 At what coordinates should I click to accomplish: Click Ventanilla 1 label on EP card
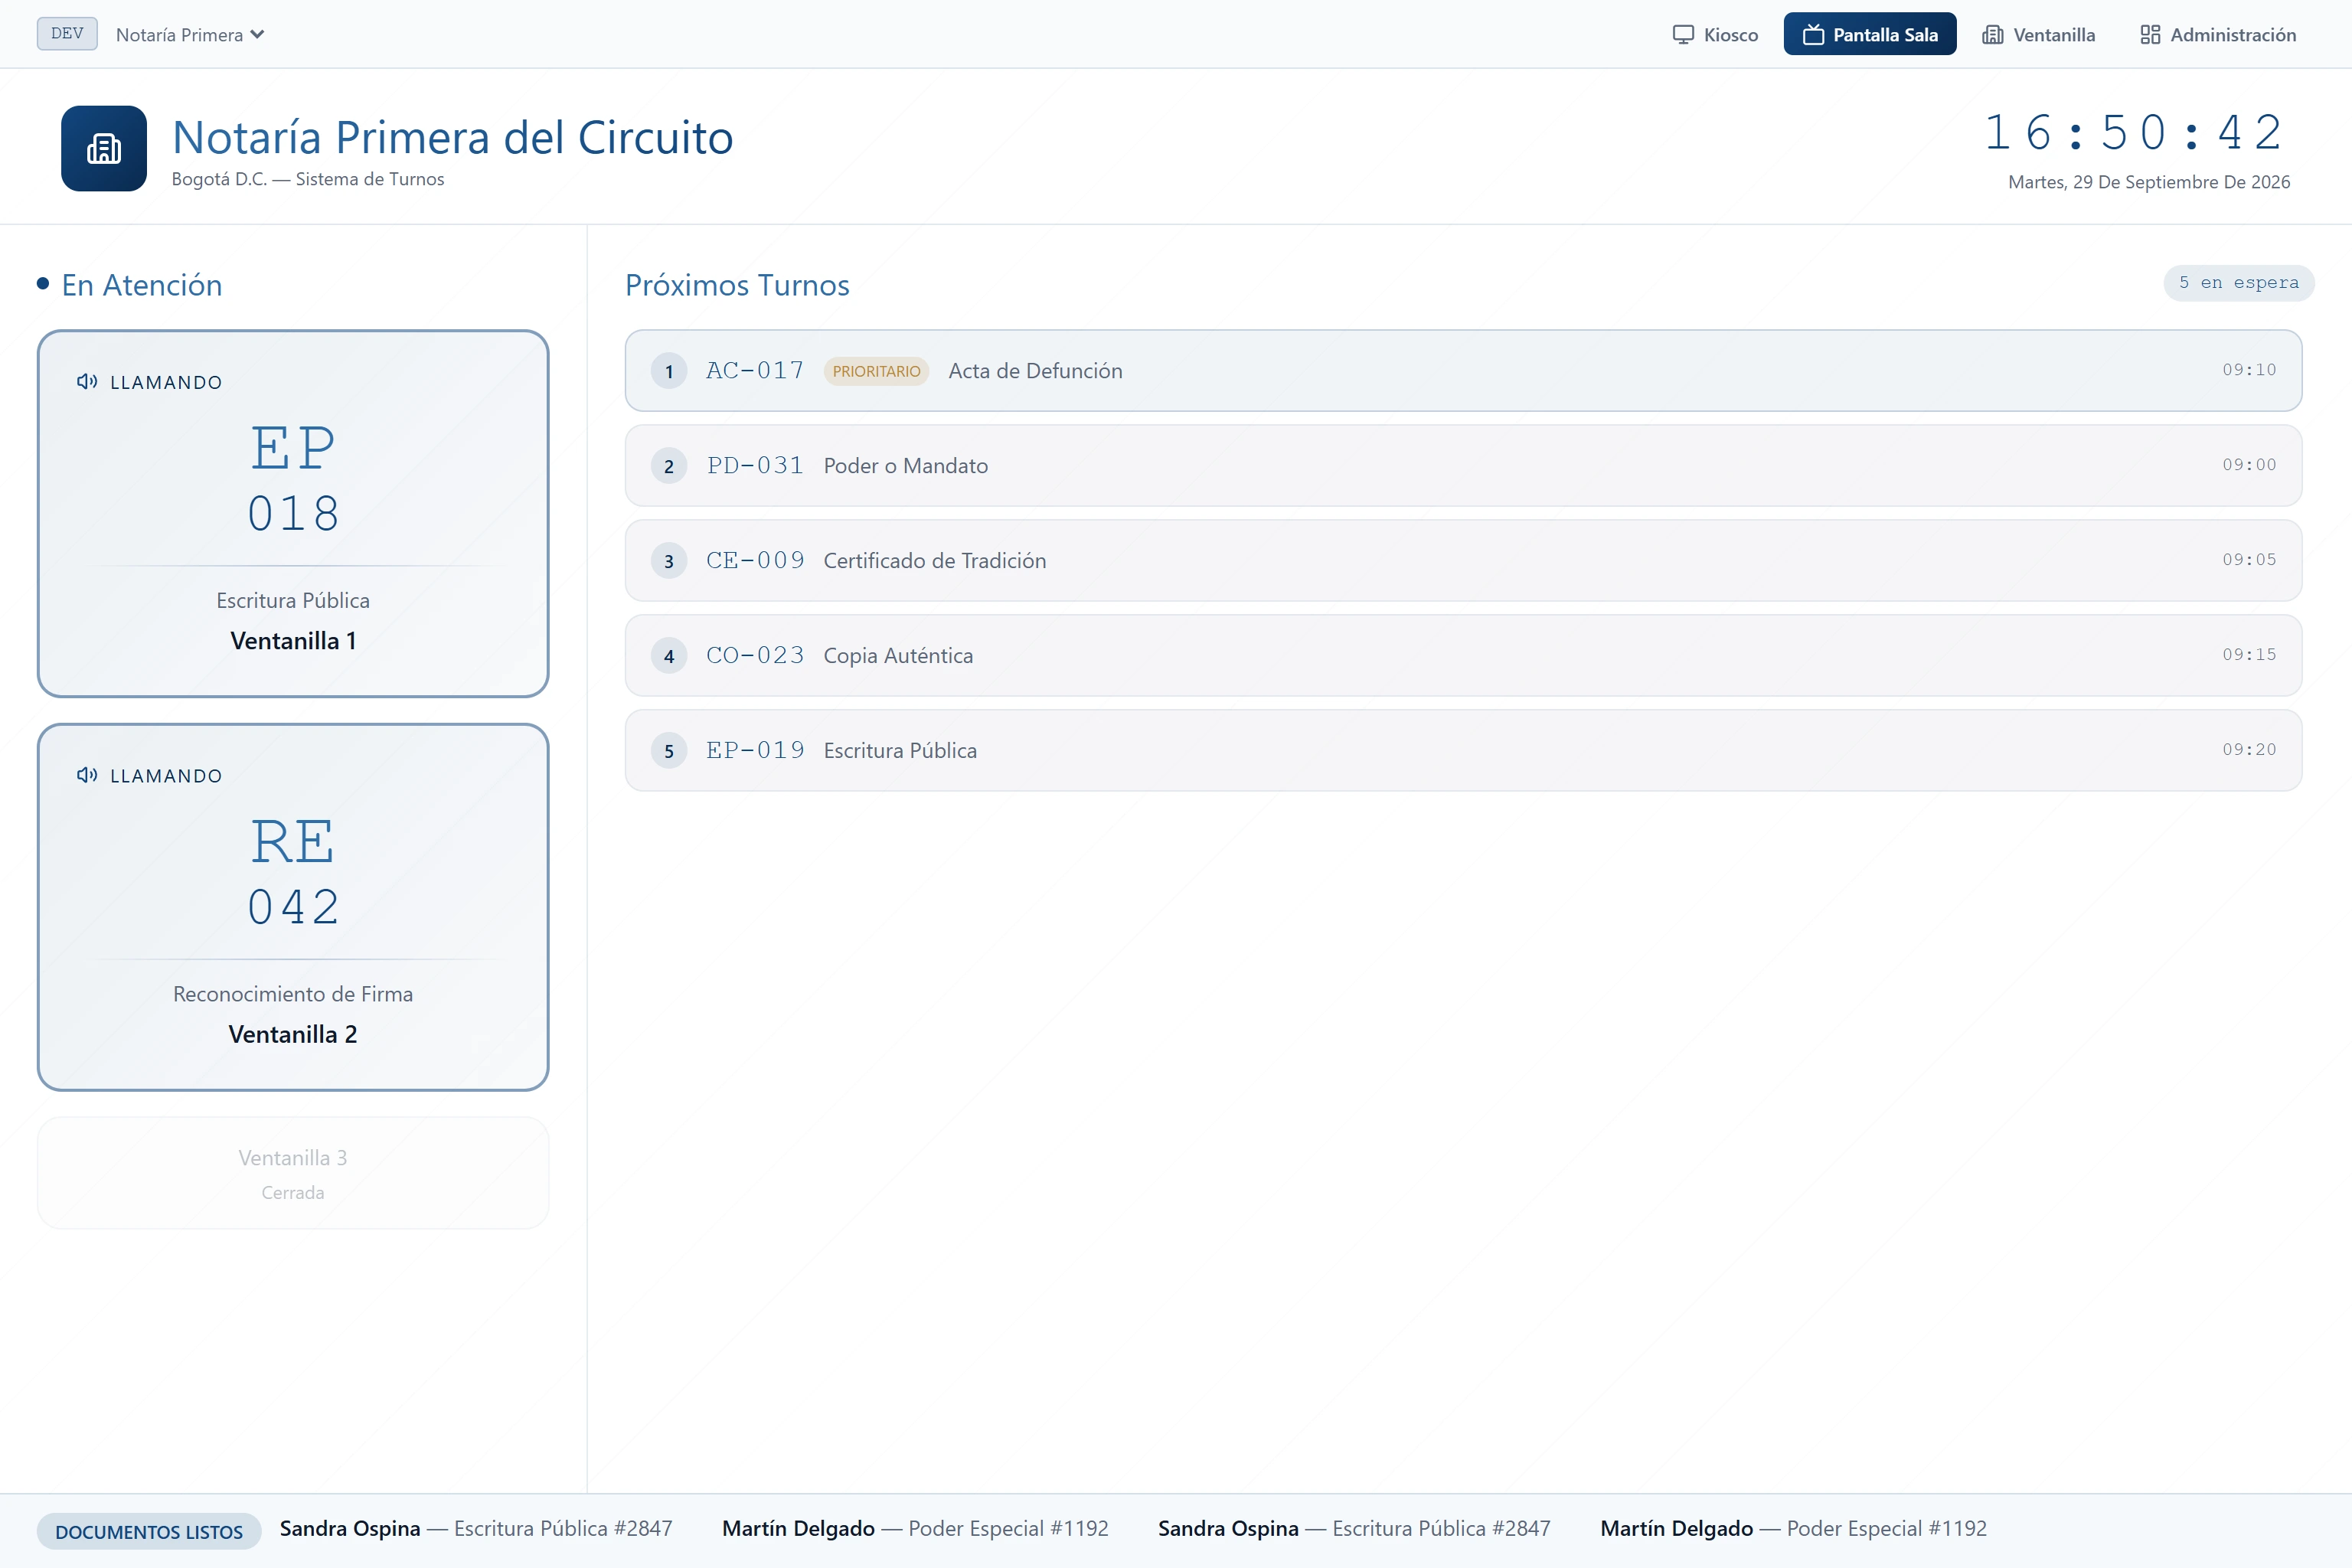click(293, 641)
